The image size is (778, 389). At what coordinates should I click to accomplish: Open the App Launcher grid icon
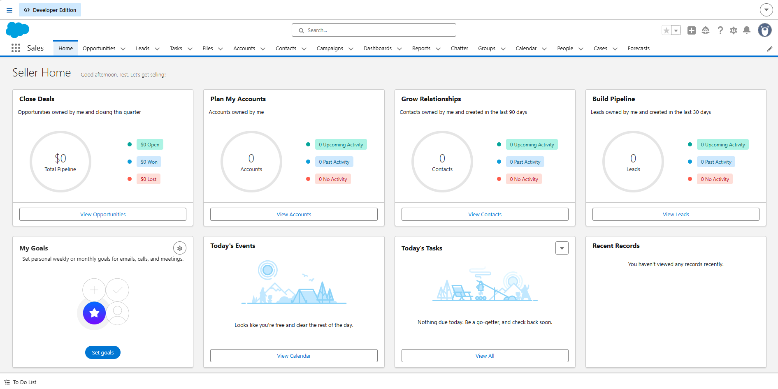point(16,48)
